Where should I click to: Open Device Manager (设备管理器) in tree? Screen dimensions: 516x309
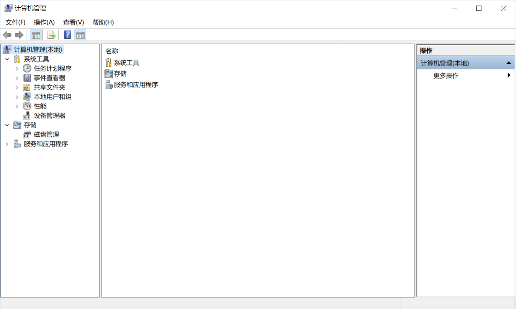coord(49,115)
